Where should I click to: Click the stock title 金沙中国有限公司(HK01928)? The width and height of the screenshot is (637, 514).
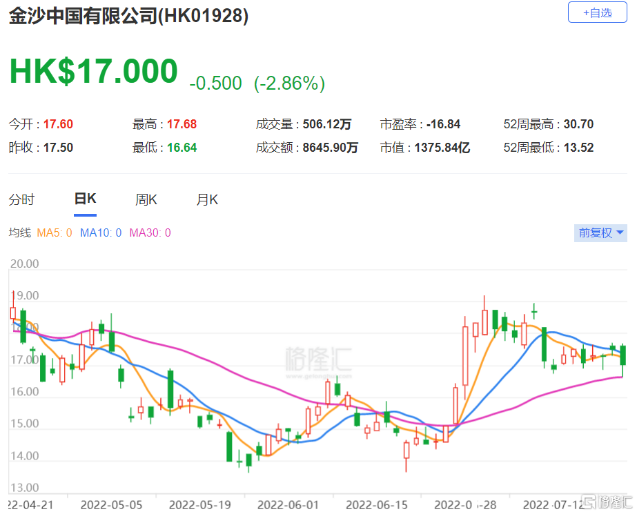point(128,17)
